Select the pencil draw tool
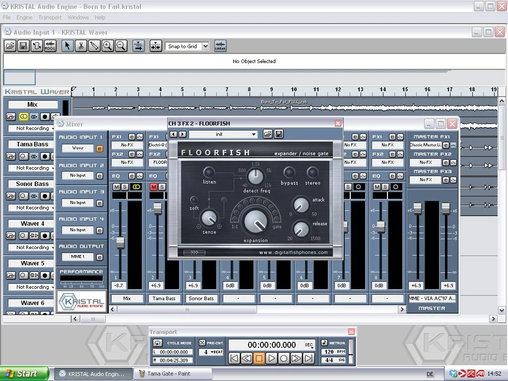 pos(94,46)
